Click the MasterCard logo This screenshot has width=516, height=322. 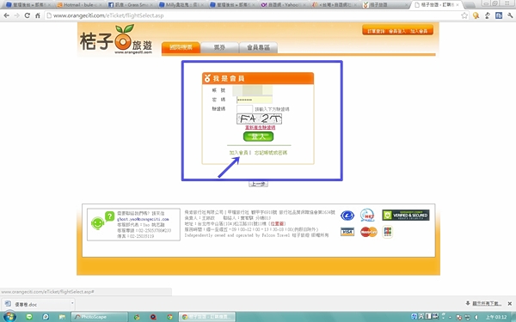[x=369, y=232]
